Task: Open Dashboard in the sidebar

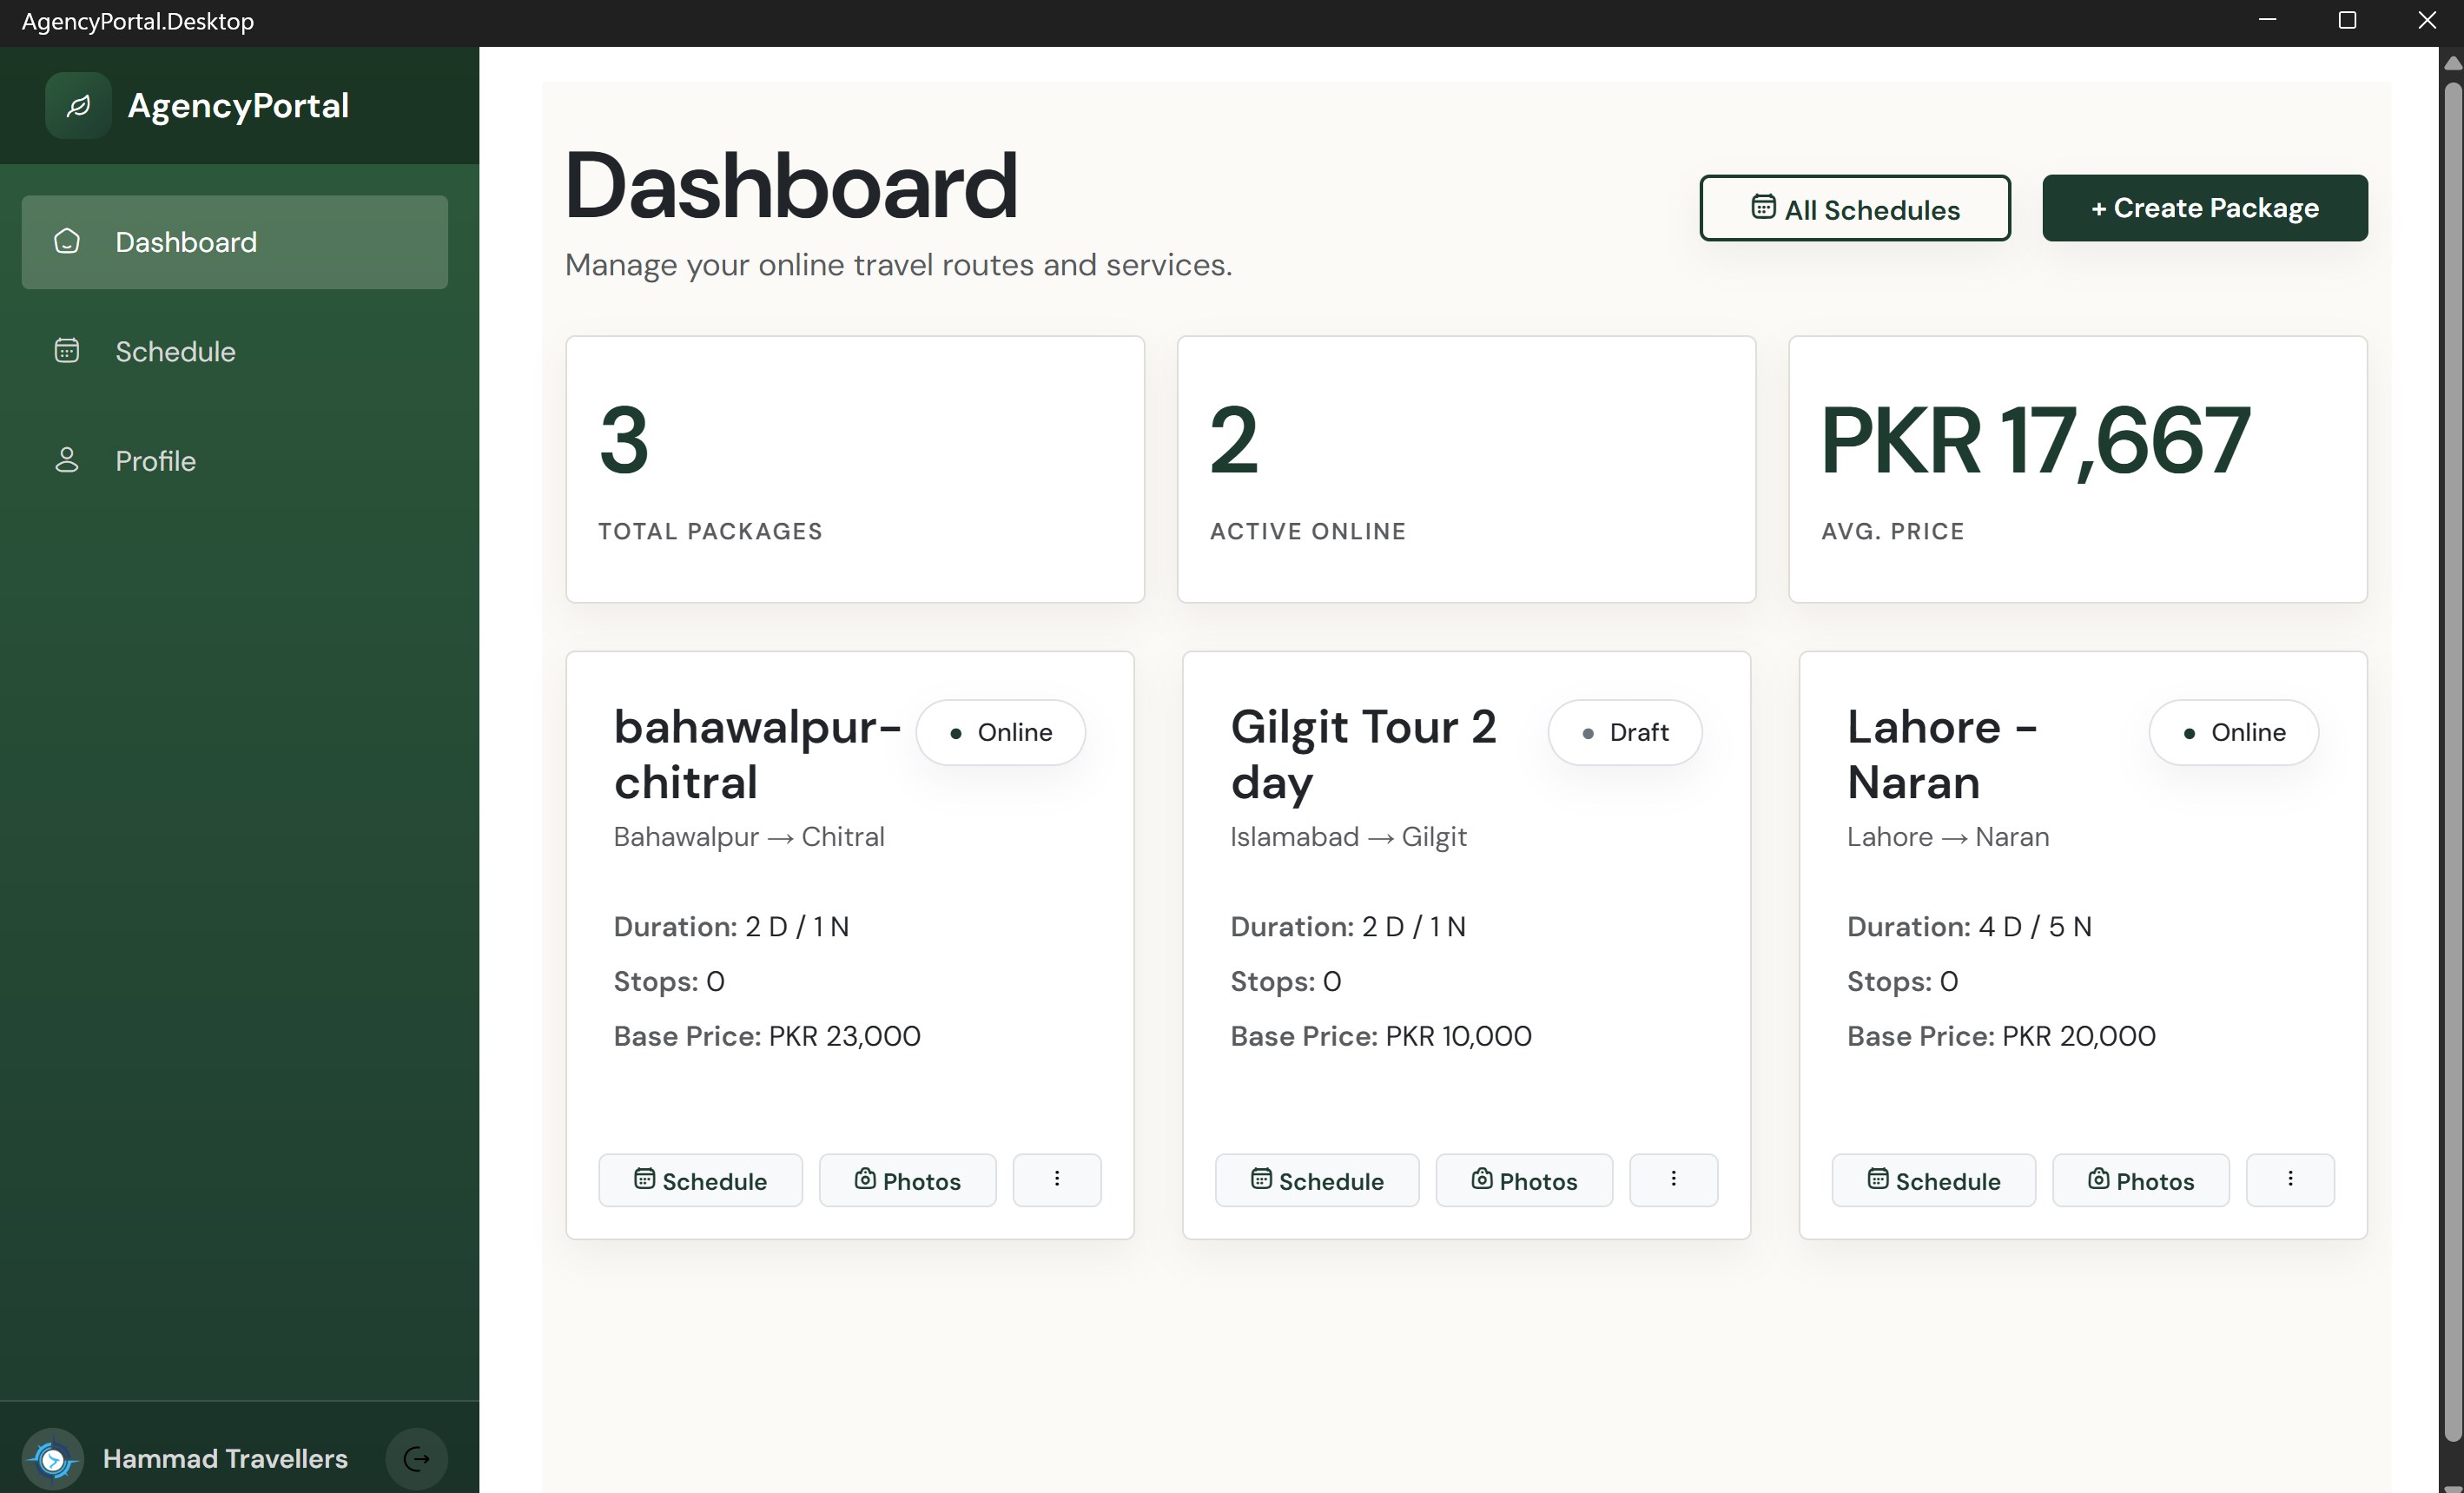Action: [x=235, y=242]
